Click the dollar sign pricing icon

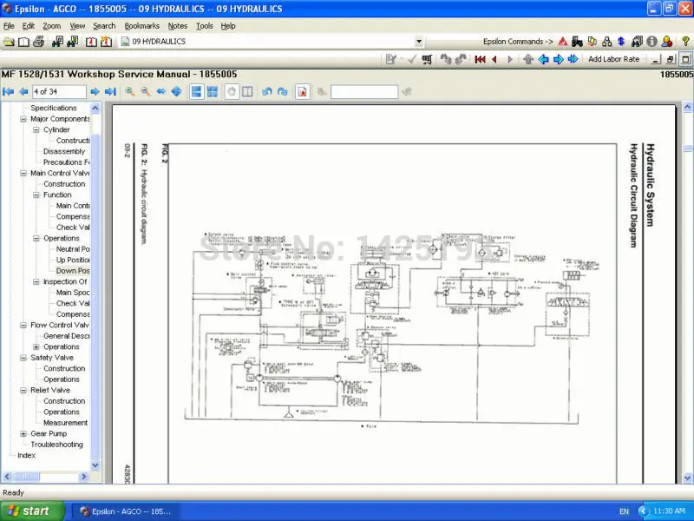(621, 42)
